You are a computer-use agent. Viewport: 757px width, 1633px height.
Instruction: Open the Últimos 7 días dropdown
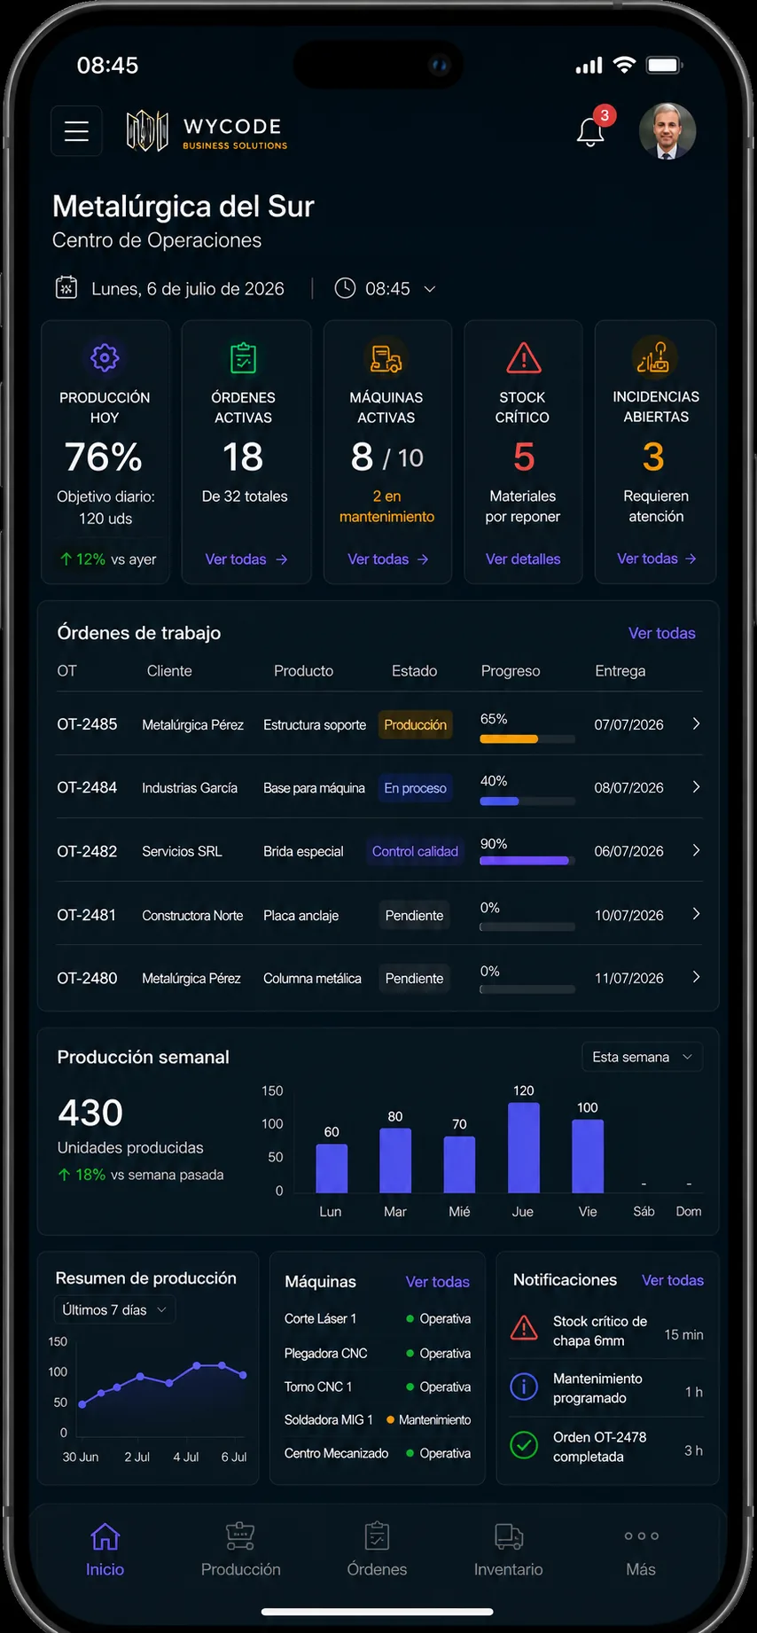point(114,1309)
